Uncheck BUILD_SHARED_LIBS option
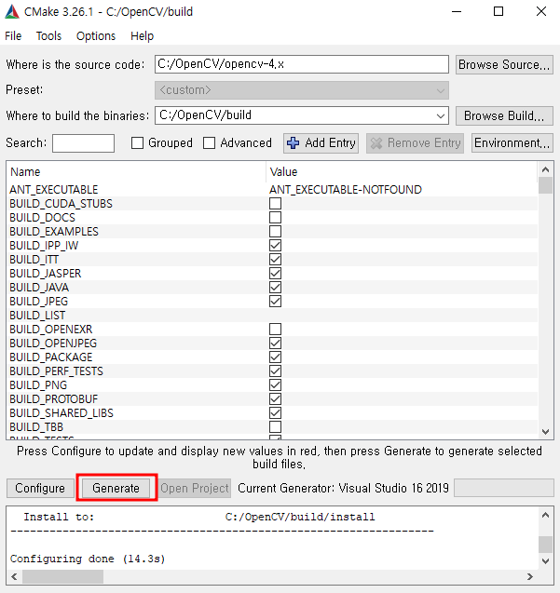 point(275,413)
